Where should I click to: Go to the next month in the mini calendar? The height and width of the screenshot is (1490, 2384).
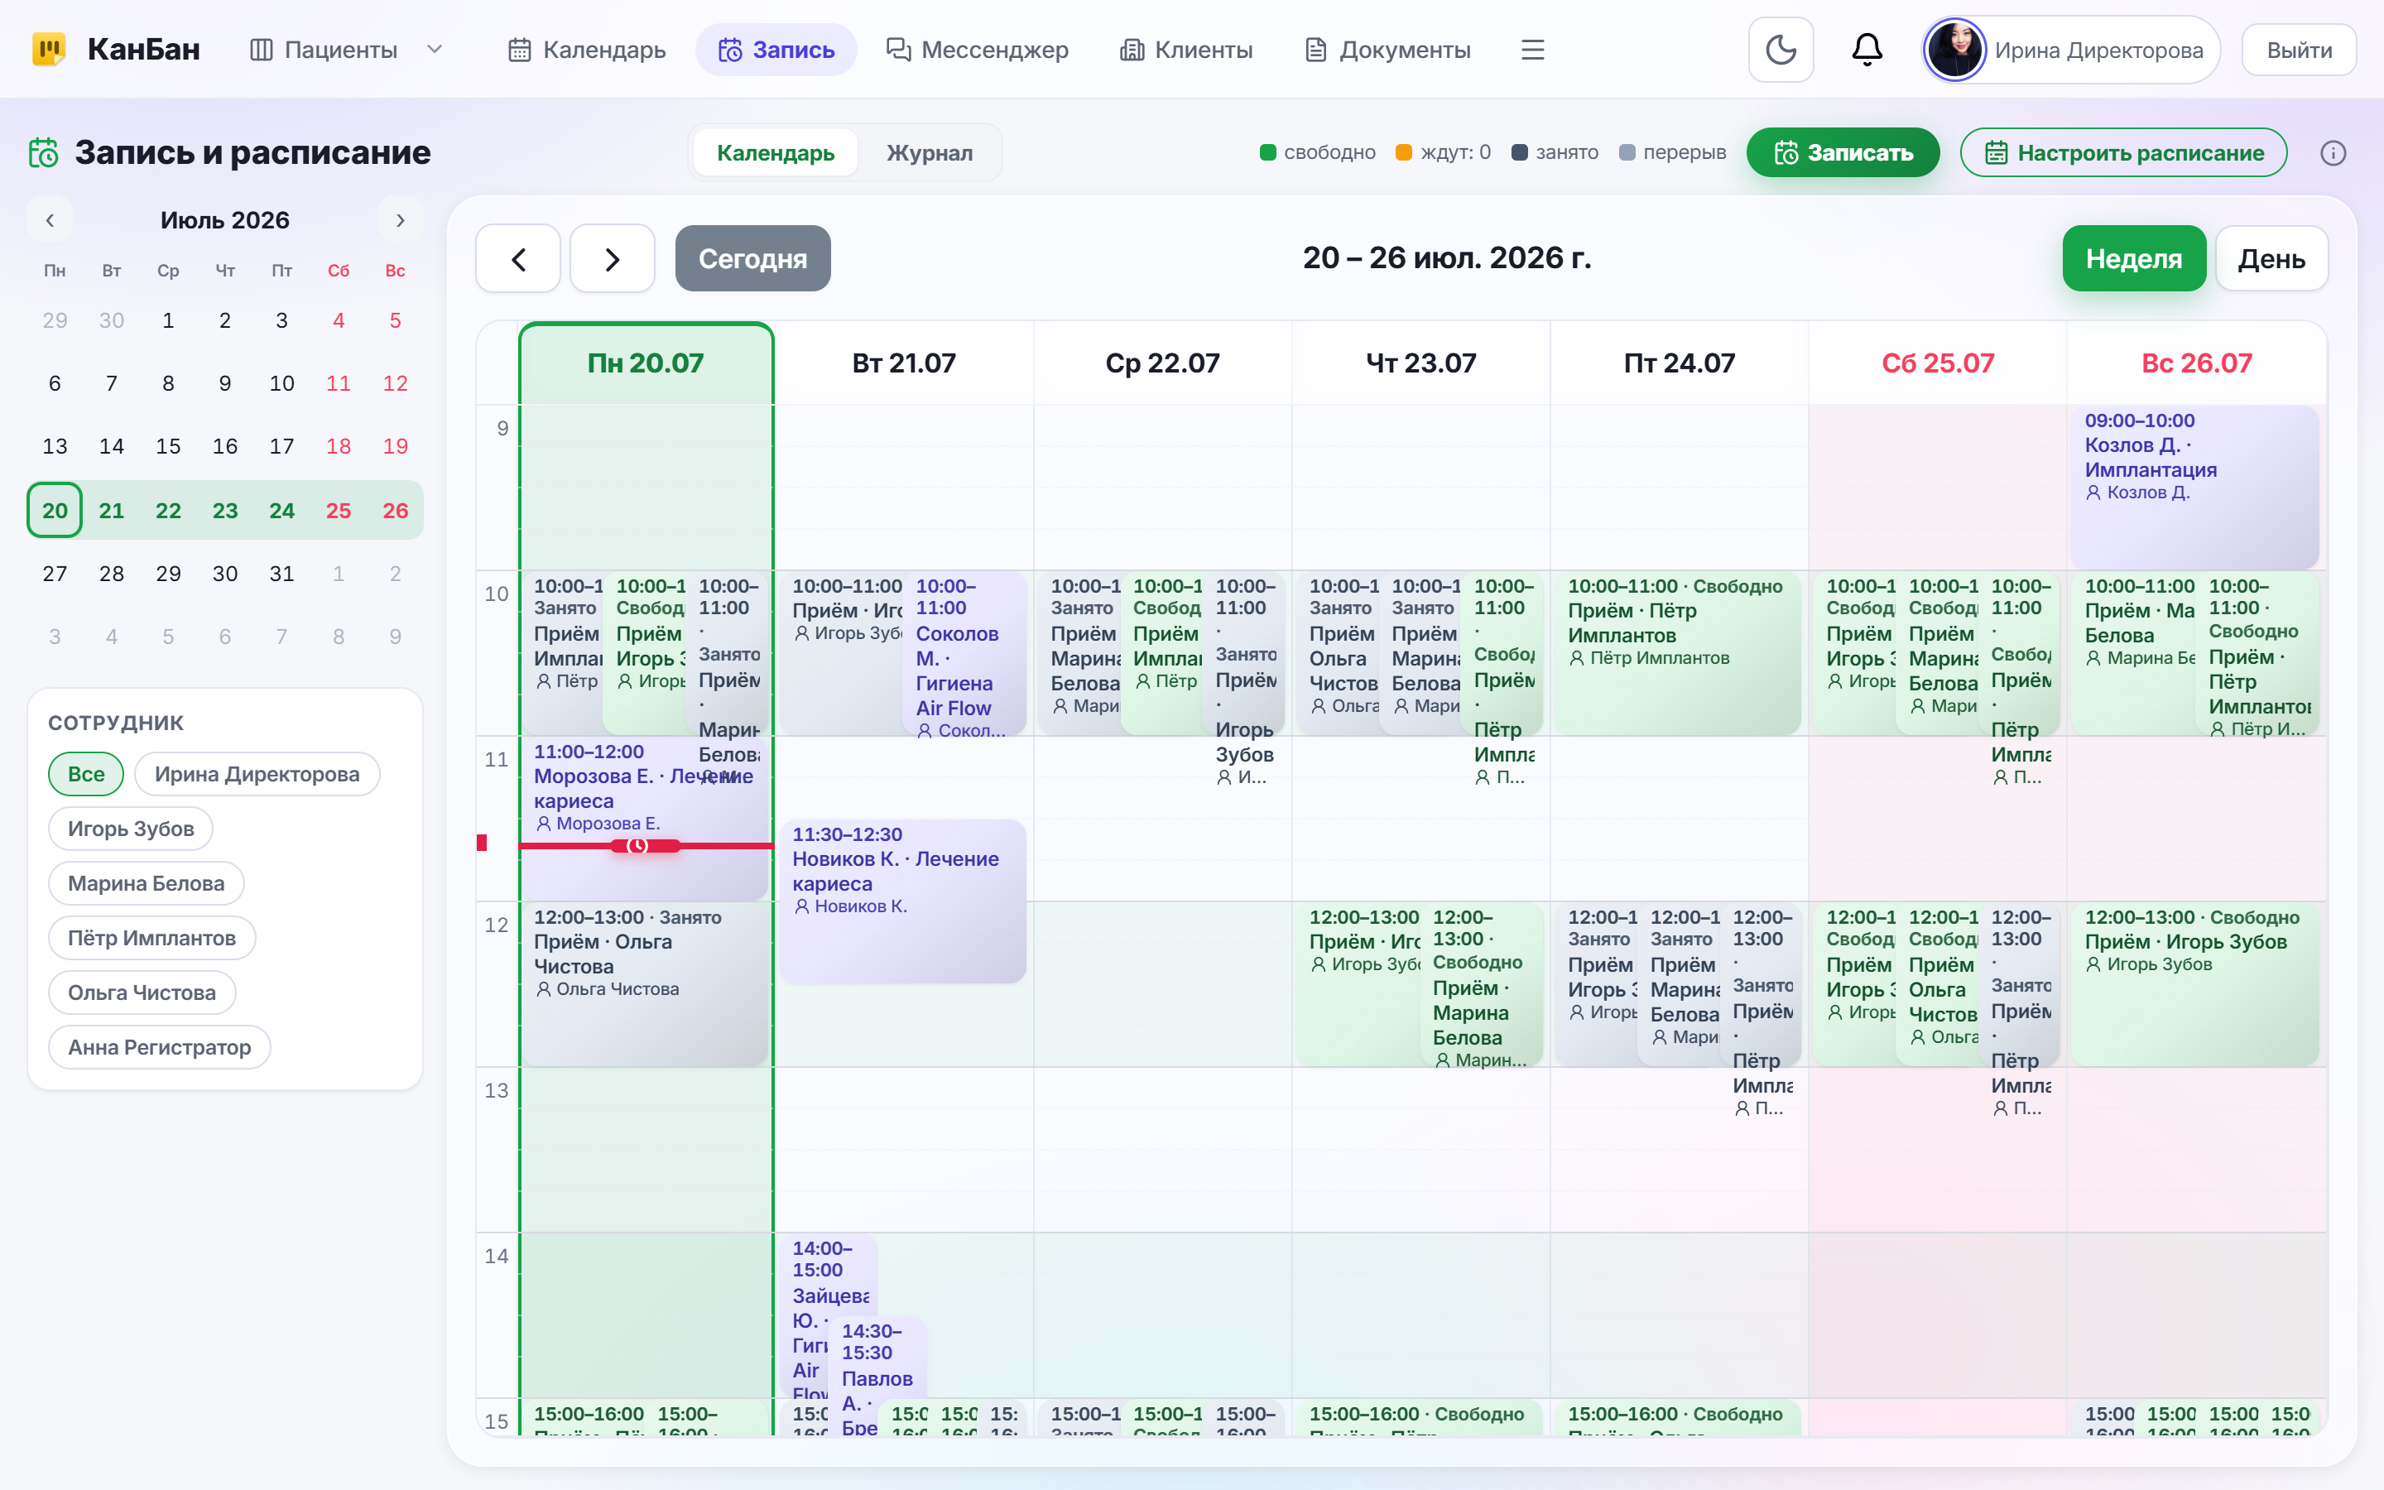[400, 219]
